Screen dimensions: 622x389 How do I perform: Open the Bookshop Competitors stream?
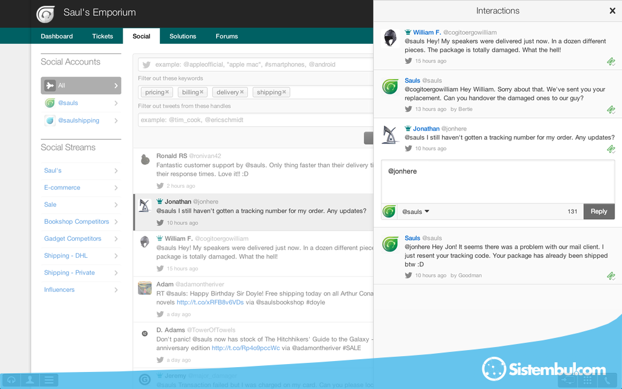[x=76, y=221]
